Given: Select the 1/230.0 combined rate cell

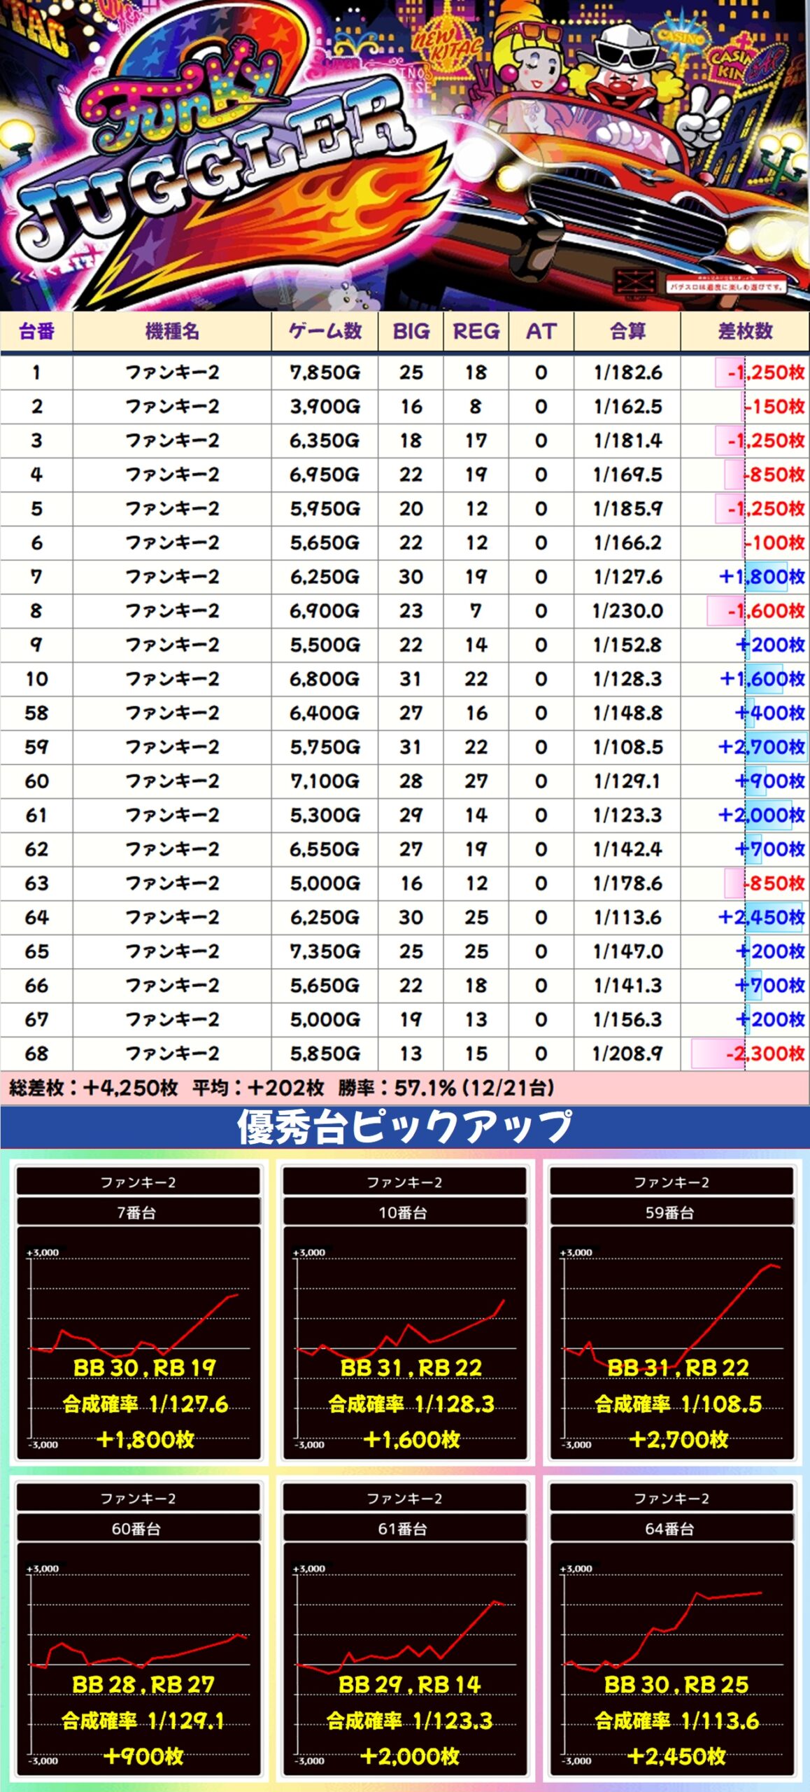Looking at the screenshot, I should coord(627,611).
